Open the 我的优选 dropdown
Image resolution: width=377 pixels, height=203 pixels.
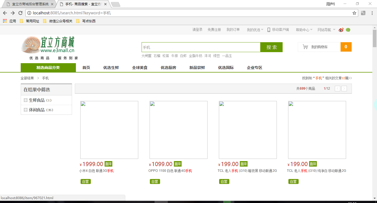click(x=255, y=30)
